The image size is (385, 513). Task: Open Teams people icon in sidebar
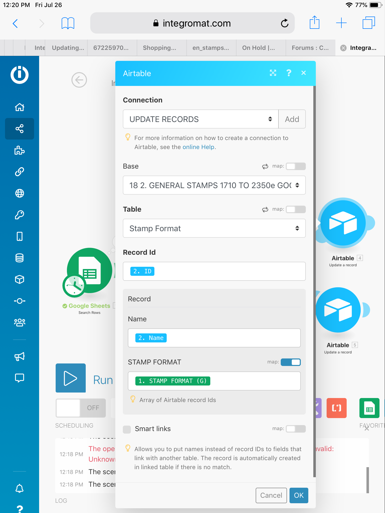[20, 322]
